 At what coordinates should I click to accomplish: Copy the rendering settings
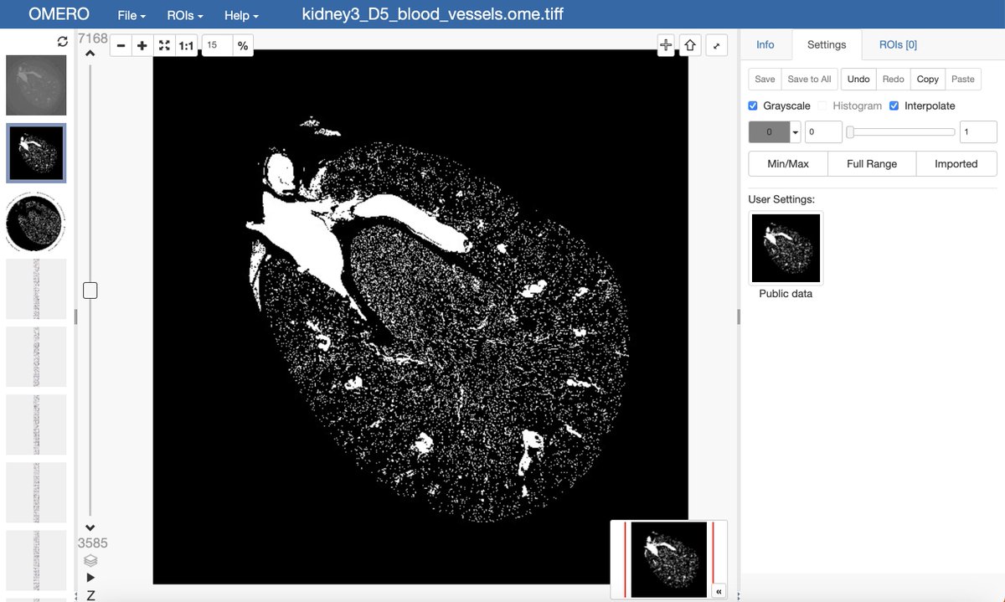928,79
